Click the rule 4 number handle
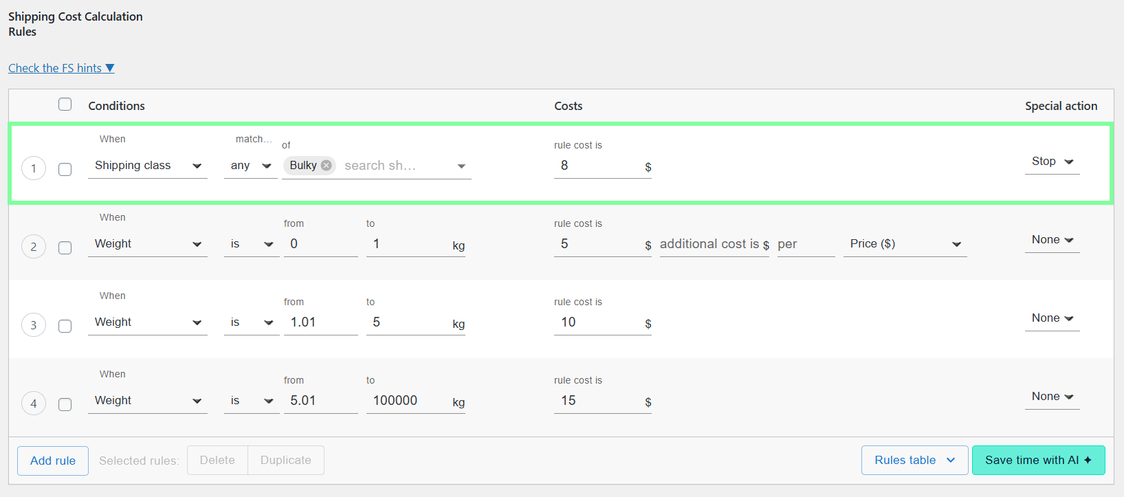Image resolution: width=1124 pixels, height=497 pixels. [34, 404]
